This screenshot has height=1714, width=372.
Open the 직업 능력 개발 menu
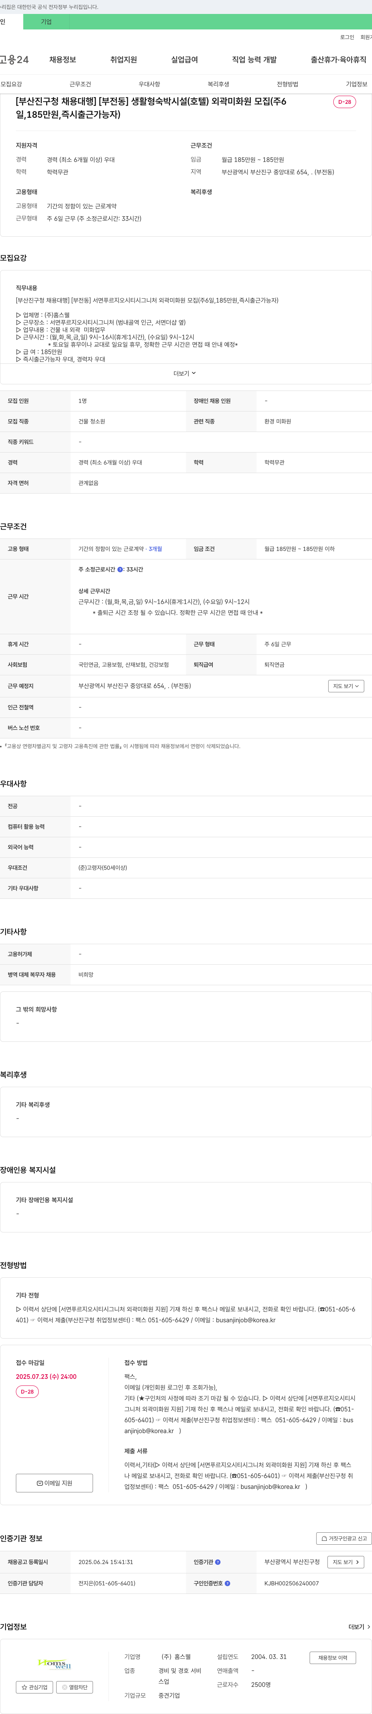point(254,60)
